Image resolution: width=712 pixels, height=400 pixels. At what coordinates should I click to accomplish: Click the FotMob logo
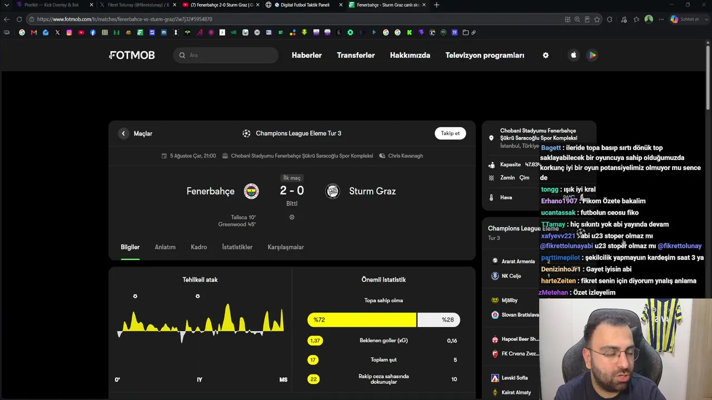click(x=132, y=55)
